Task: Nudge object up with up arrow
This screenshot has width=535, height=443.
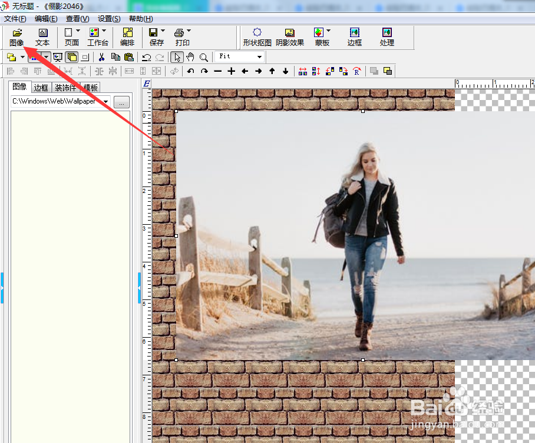Action: click(x=272, y=71)
